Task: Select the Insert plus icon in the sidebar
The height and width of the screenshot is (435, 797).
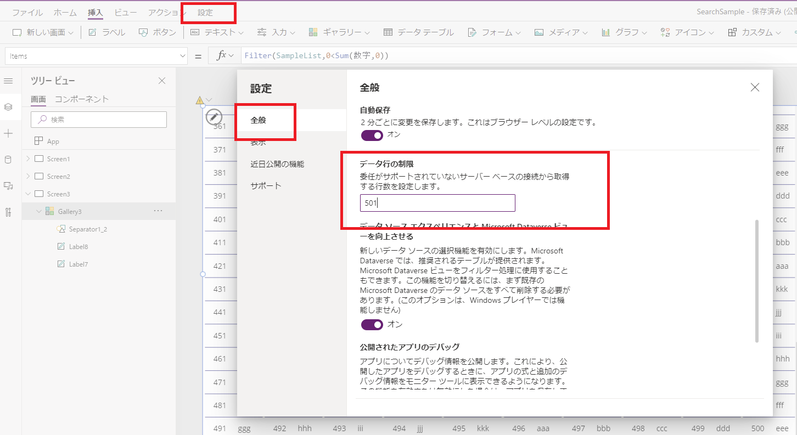Action: [9, 132]
